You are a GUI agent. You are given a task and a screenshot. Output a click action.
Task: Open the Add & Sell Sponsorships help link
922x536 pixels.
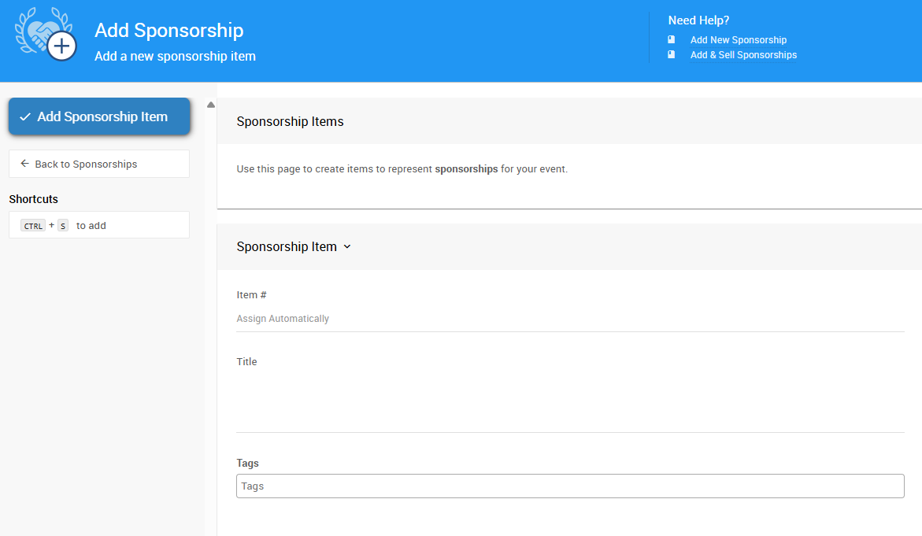click(x=743, y=54)
